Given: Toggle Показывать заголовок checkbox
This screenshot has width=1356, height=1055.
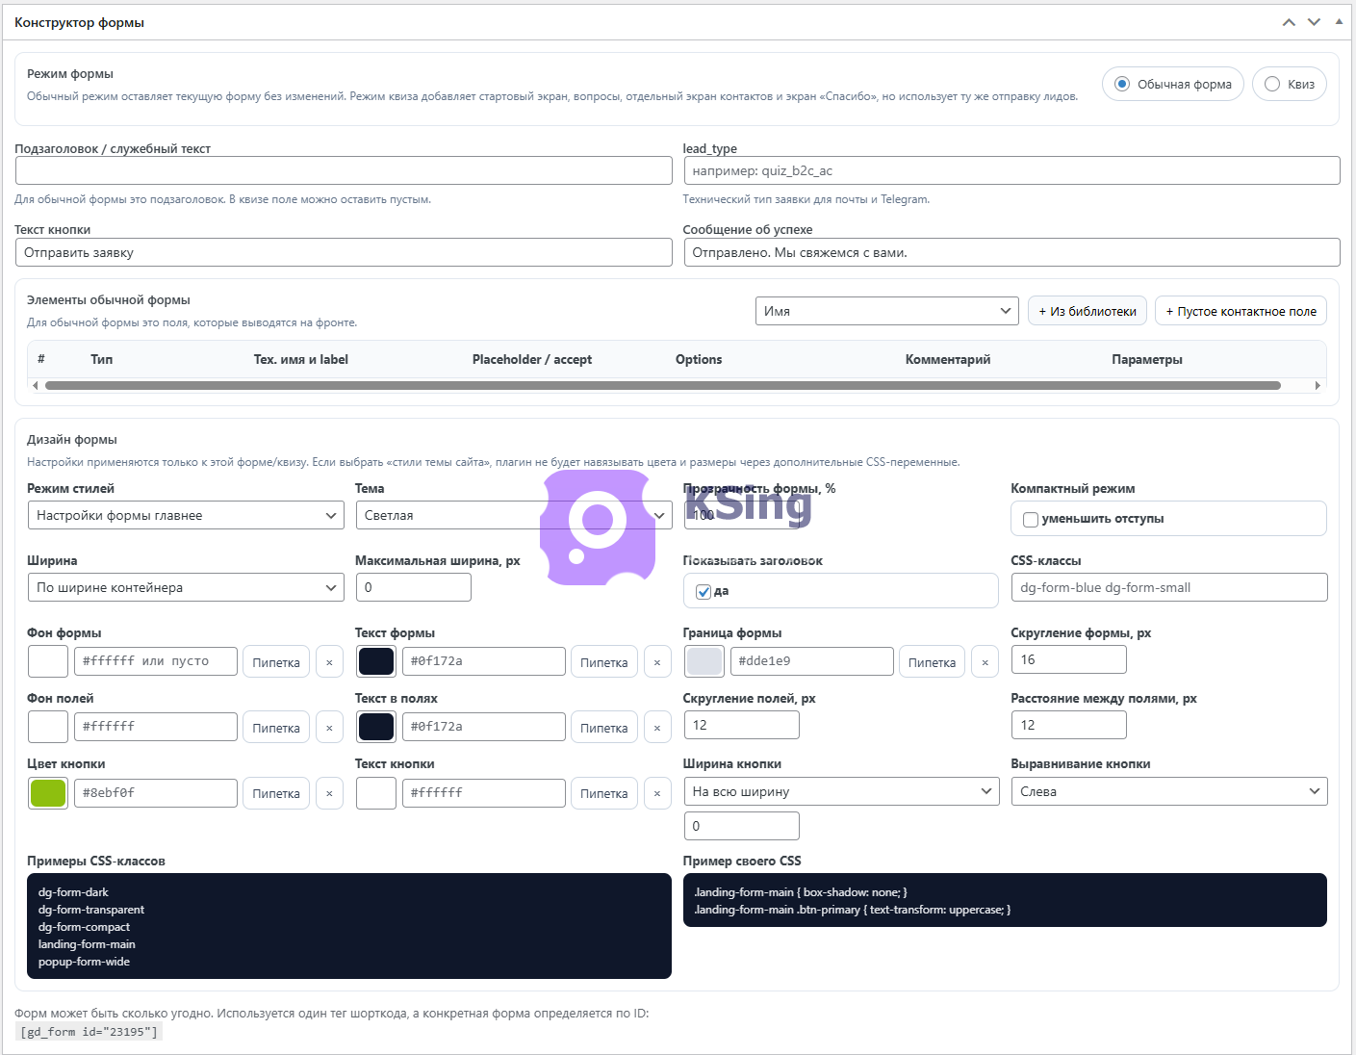Looking at the screenshot, I should (704, 591).
